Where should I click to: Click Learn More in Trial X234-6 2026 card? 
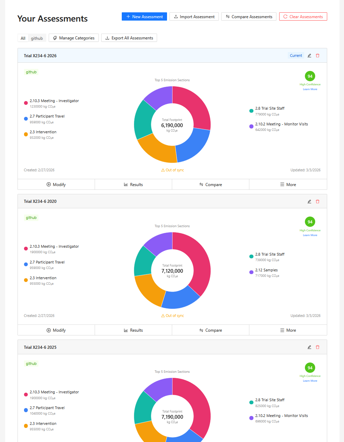310,89
